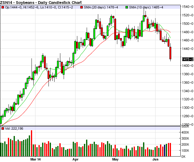Image resolution: width=194 pixels, height=162 pixels.
Task: Click the '1360-0' price axis label
Action: coord(188,83)
